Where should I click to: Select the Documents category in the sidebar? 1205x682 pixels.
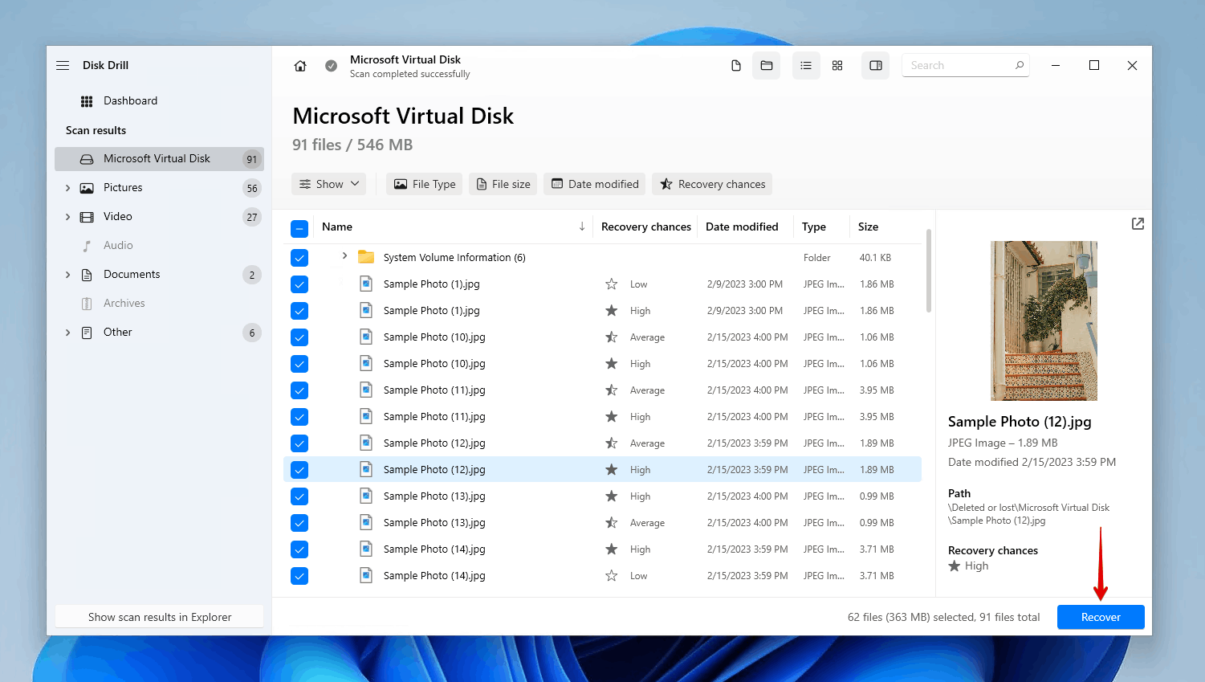point(132,274)
